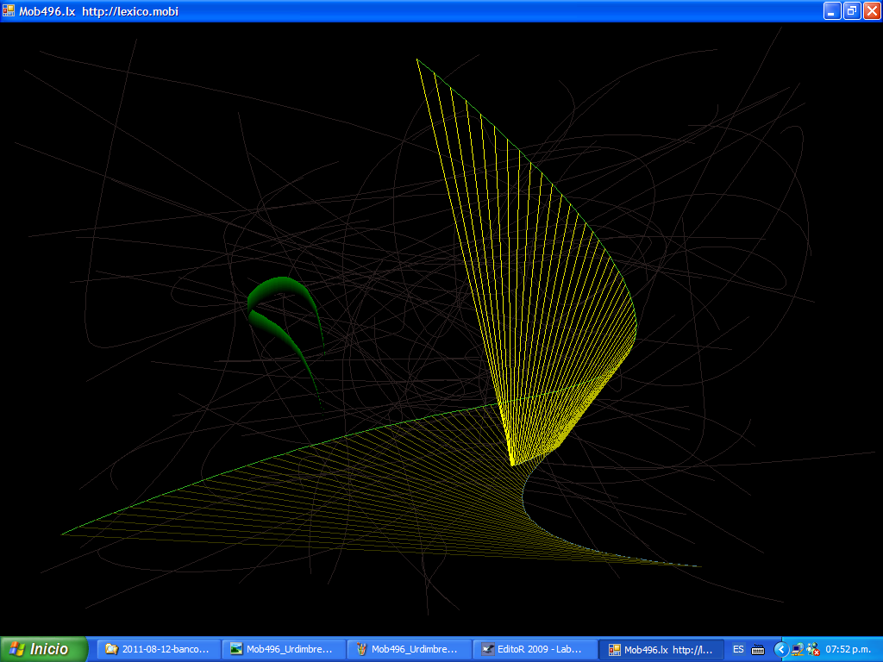This screenshot has height=662, width=883.
Task: Select the Mob496.lx taskbar button
Action: (x=660, y=649)
